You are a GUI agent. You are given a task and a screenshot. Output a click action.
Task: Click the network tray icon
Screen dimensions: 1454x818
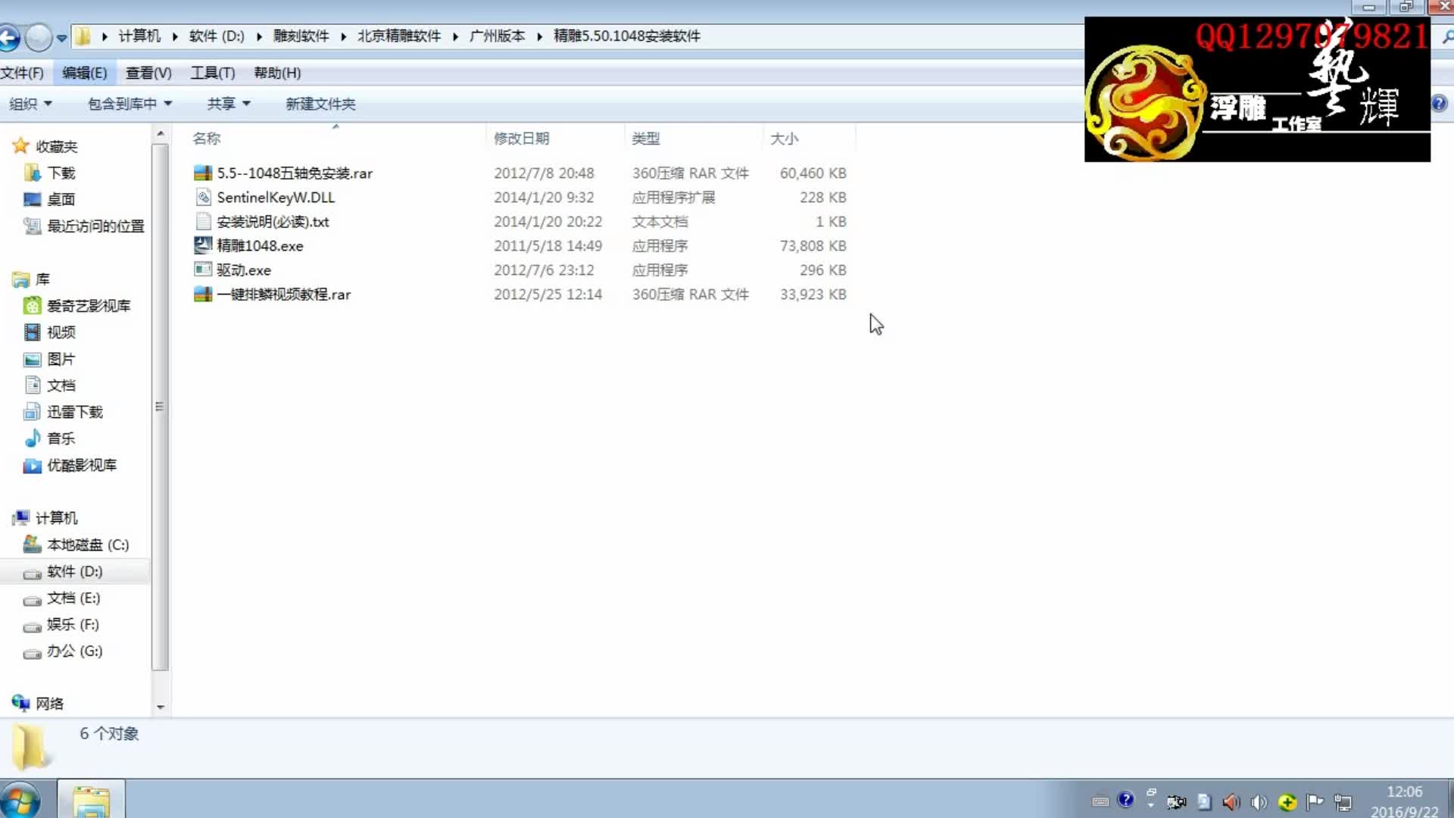coord(1343,801)
